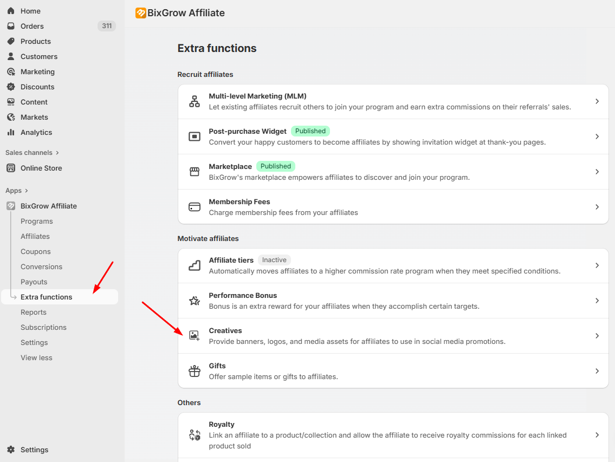Click the Performance Bonus star icon

point(194,301)
